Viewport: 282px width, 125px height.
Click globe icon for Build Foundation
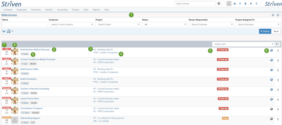point(272,80)
